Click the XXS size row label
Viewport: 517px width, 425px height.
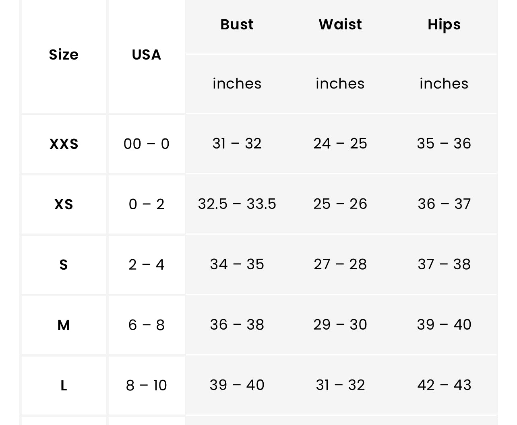[x=64, y=144]
